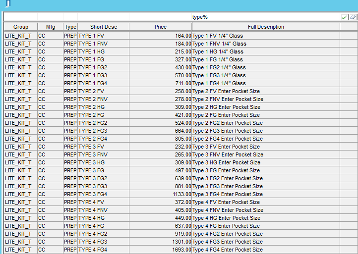
Task: Select the TYPE 2 HG short description cell
Action: (104, 107)
